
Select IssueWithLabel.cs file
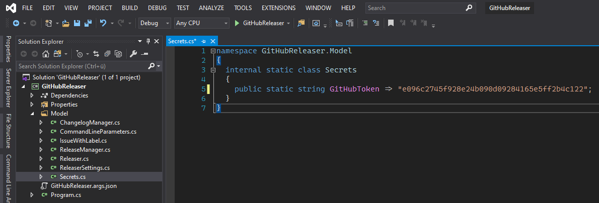83,141
